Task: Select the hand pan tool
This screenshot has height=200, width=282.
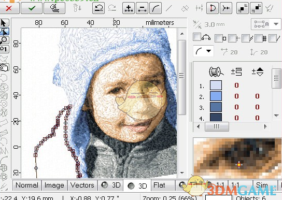Action: [4, 67]
